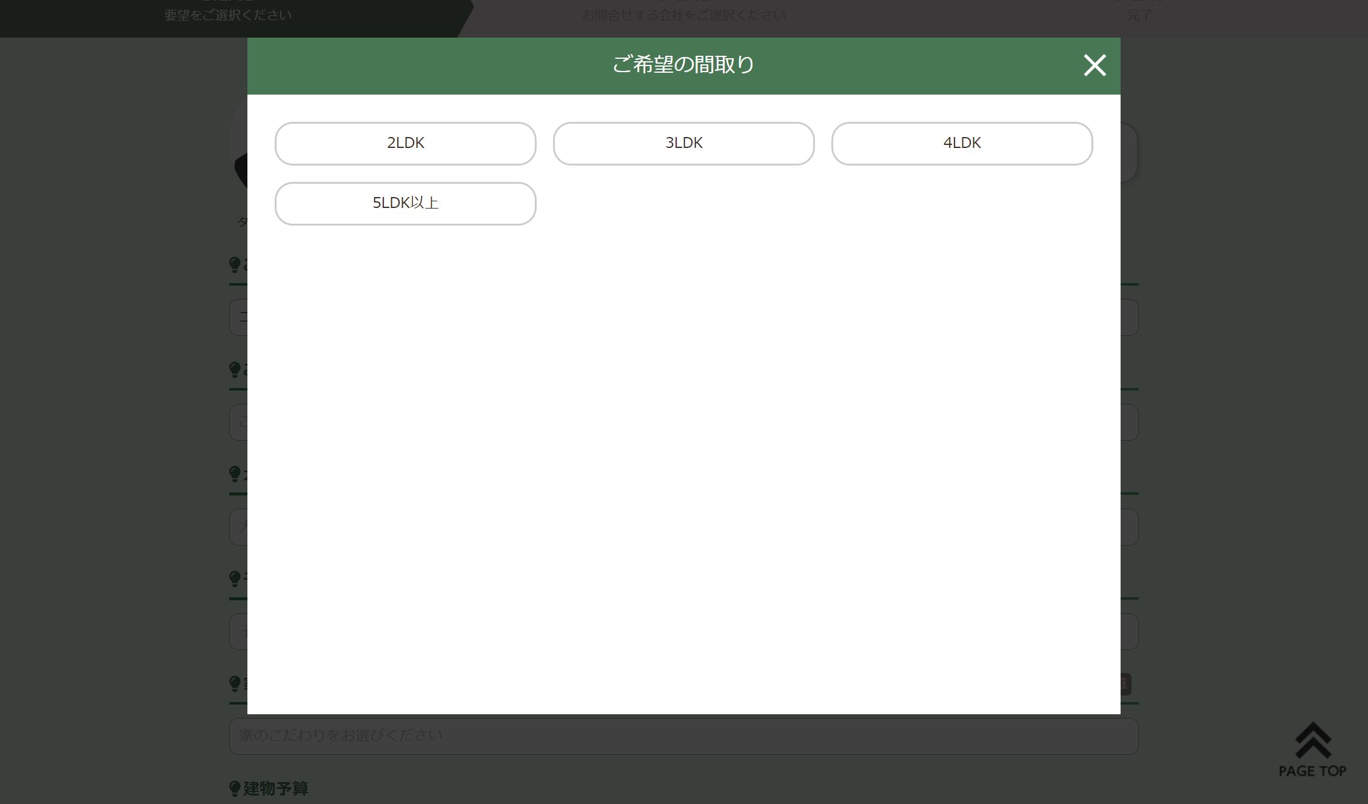1368x804 pixels.
Task: Select the 5LDK以上 option
Action: [405, 203]
